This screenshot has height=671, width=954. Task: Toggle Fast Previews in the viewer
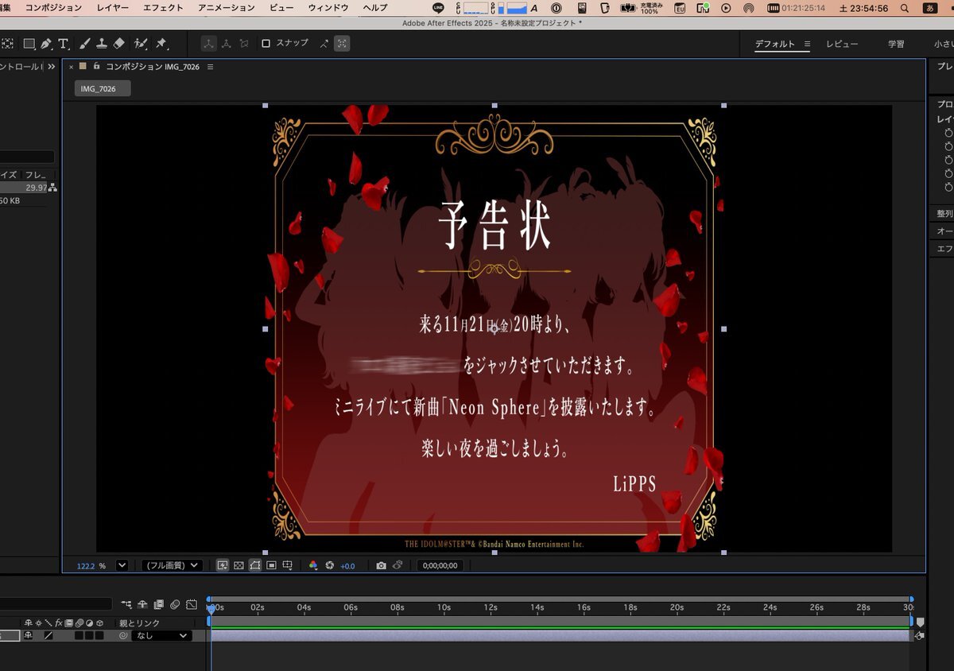point(222,565)
